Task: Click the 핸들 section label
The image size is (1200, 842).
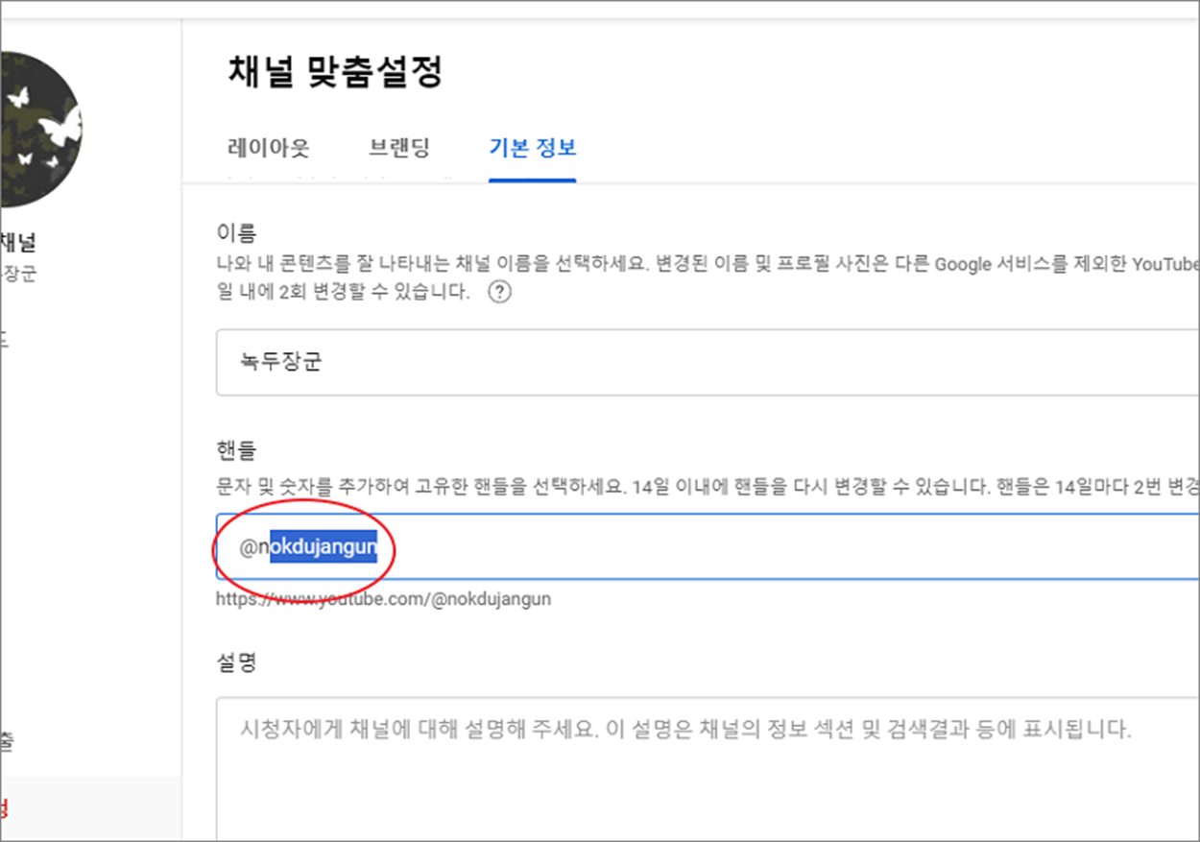Action: point(236,449)
